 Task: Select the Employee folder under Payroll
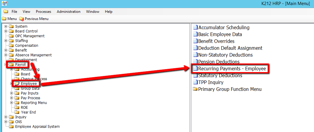(29, 84)
